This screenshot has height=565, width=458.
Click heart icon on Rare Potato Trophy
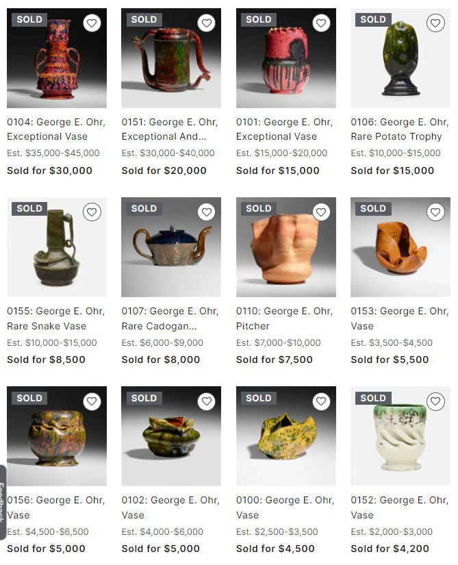435,23
